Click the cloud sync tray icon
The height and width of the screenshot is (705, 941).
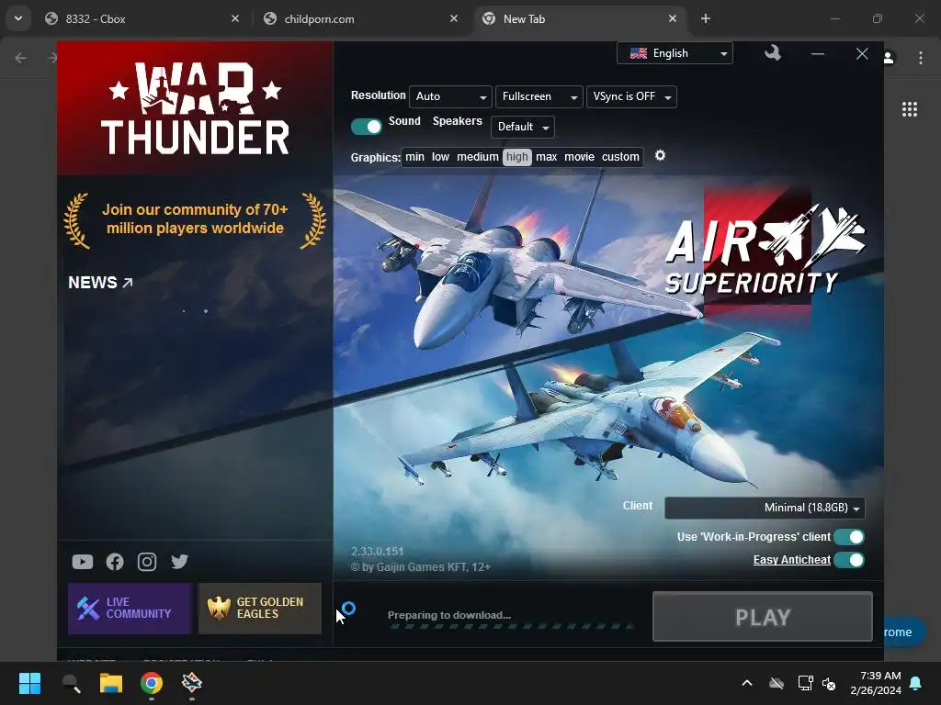pyautogui.click(x=777, y=683)
